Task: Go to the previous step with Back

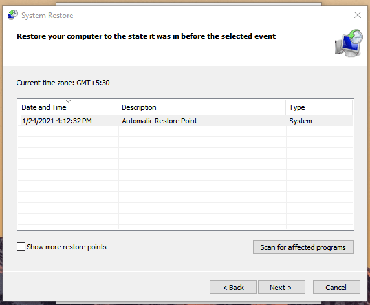Action: pyautogui.click(x=233, y=288)
